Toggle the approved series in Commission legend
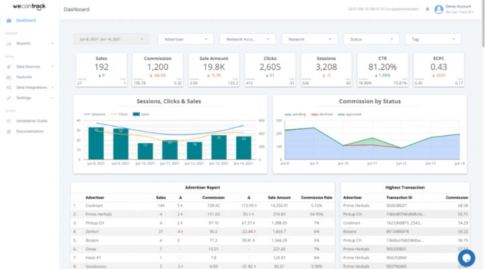The width and height of the screenshot is (485, 269). (x=350, y=114)
